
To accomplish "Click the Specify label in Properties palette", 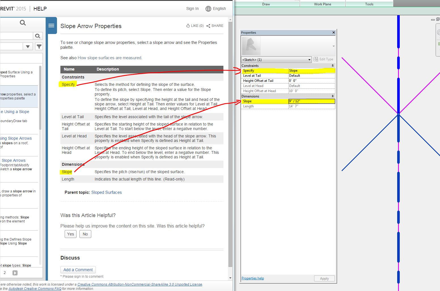I will coord(248,71).
